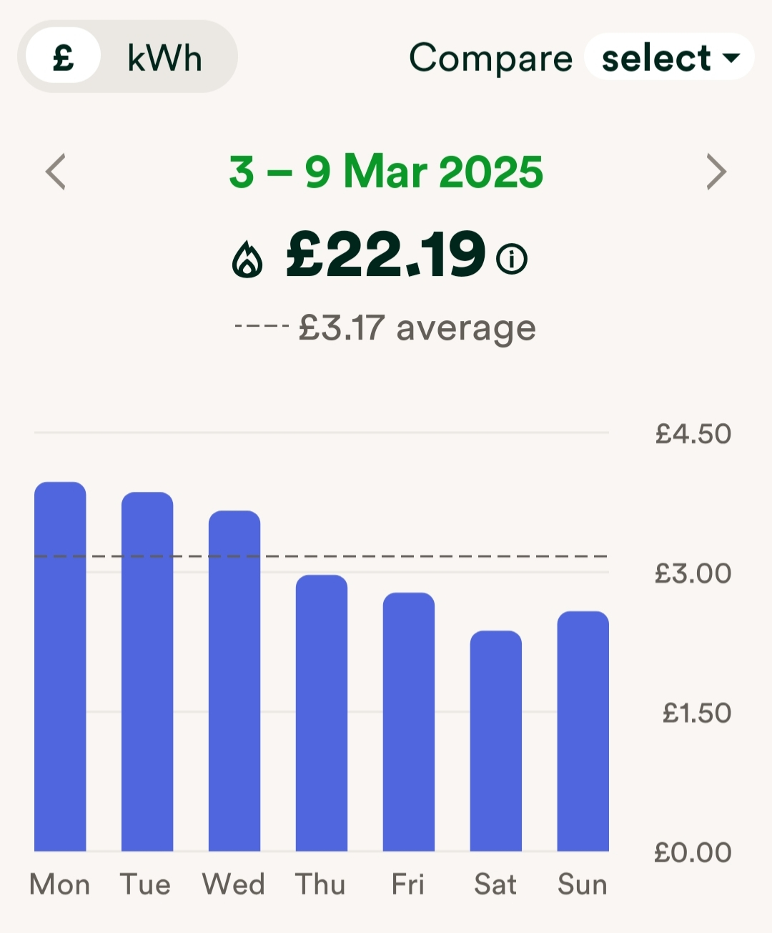Tap the Sat day label
The height and width of the screenshot is (933, 772).
tap(495, 884)
